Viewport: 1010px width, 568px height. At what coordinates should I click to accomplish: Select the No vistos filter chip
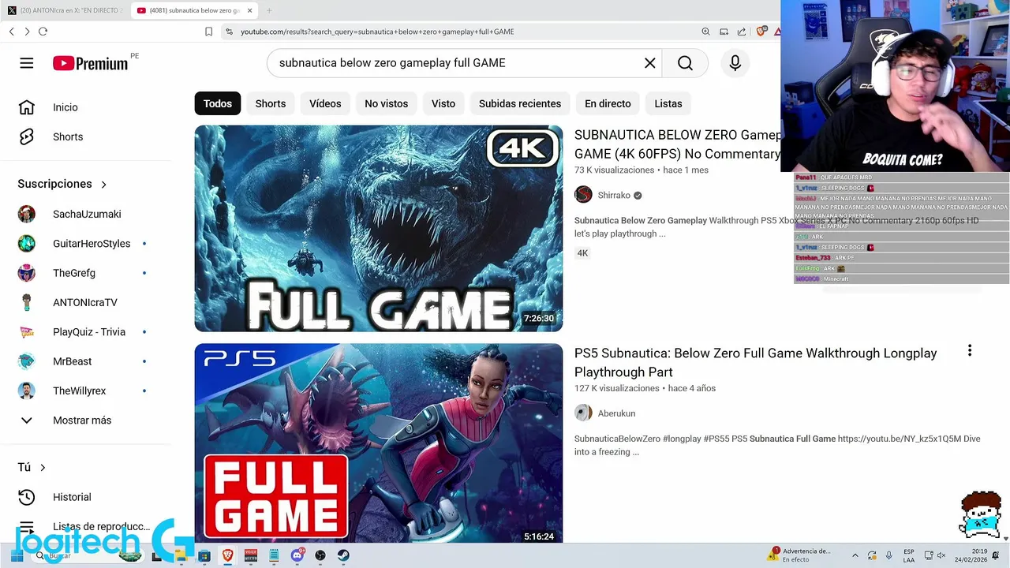click(387, 103)
